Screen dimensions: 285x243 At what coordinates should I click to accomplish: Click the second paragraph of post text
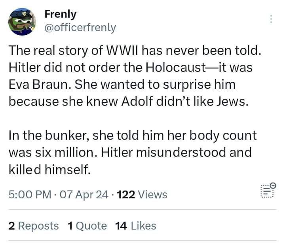(131, 153)
